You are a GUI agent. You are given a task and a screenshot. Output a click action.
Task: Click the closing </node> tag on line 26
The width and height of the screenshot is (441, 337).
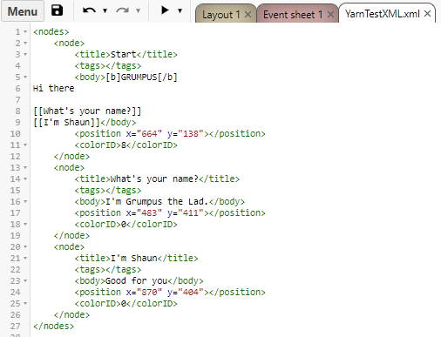click(71, 314)
